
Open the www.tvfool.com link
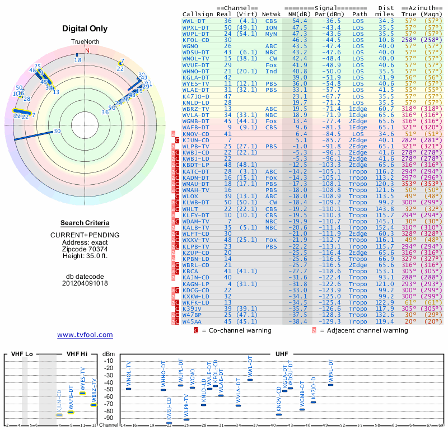pyautogui.click(x=85, y=335)
